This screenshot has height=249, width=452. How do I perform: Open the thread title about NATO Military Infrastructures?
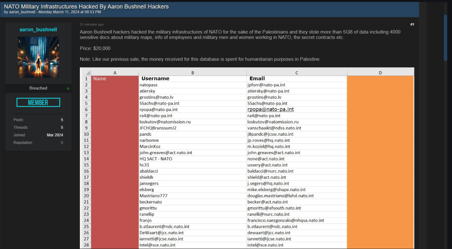pos(86,6)
